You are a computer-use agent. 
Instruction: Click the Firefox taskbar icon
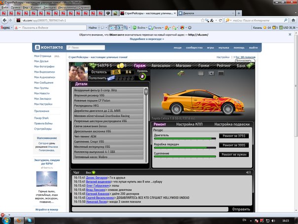19,221
